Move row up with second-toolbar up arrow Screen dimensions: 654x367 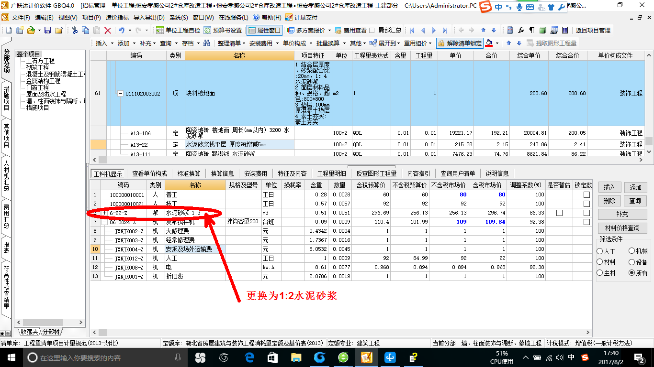click(508, 43)
